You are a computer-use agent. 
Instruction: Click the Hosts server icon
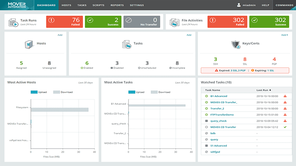[x=29, y=44]
